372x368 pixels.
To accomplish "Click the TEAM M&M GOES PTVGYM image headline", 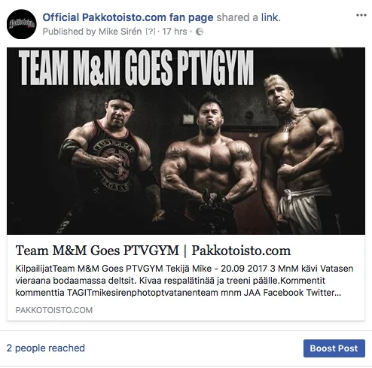I will click(136, 68).
